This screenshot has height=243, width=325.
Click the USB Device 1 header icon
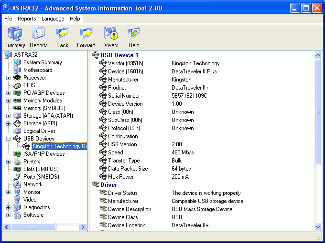pos(96,55)
